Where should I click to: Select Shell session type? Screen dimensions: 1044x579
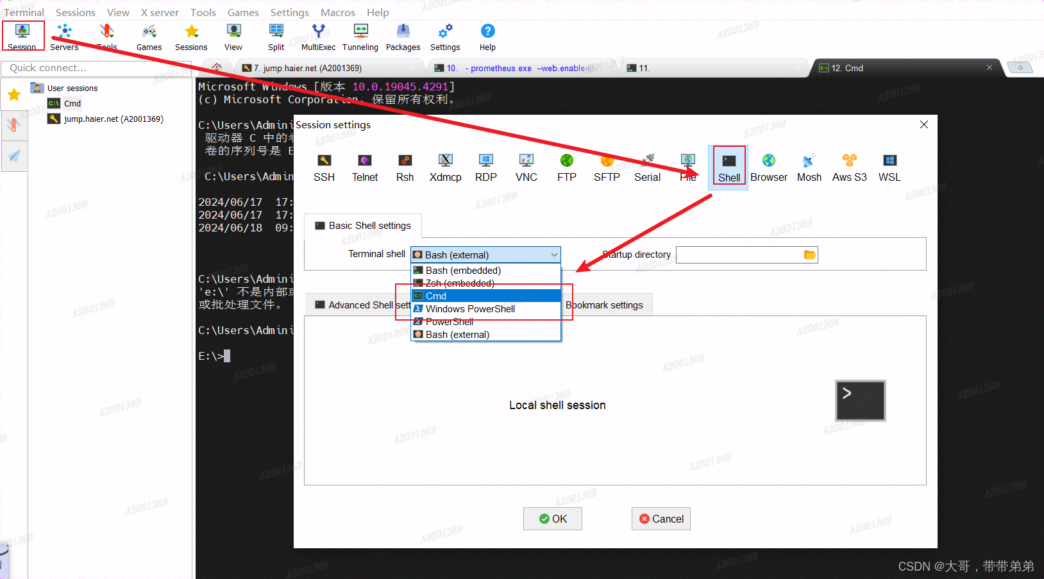[728, 169]
